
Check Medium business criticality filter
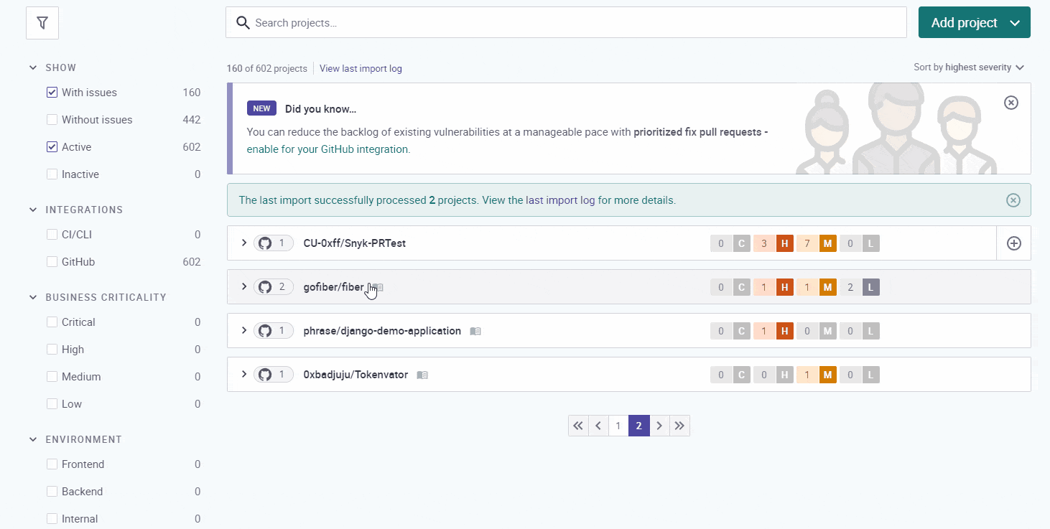(52, 377)
